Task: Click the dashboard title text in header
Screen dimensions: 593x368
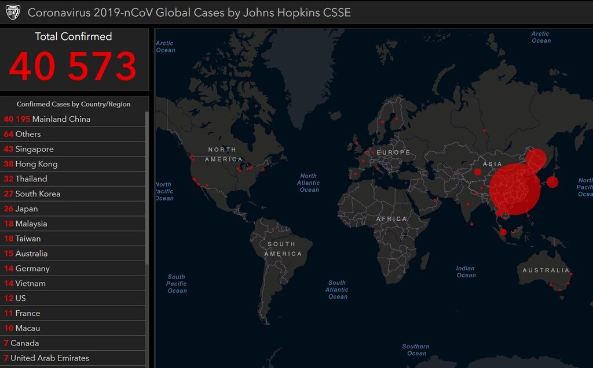Action: click(189, 12)
